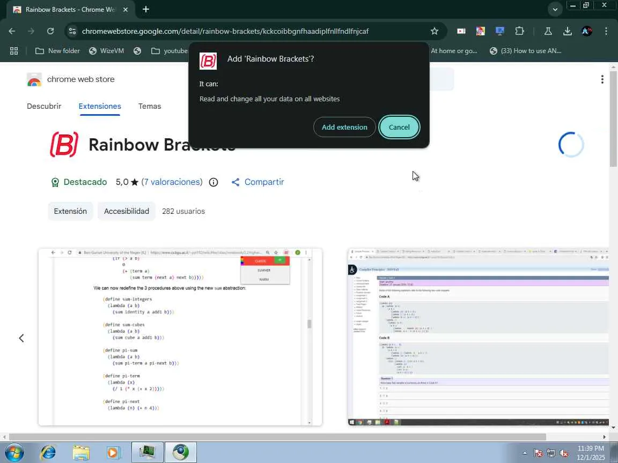Open site information icon in address bar
This screenshot has height=463, width=618.
(72, 31)
